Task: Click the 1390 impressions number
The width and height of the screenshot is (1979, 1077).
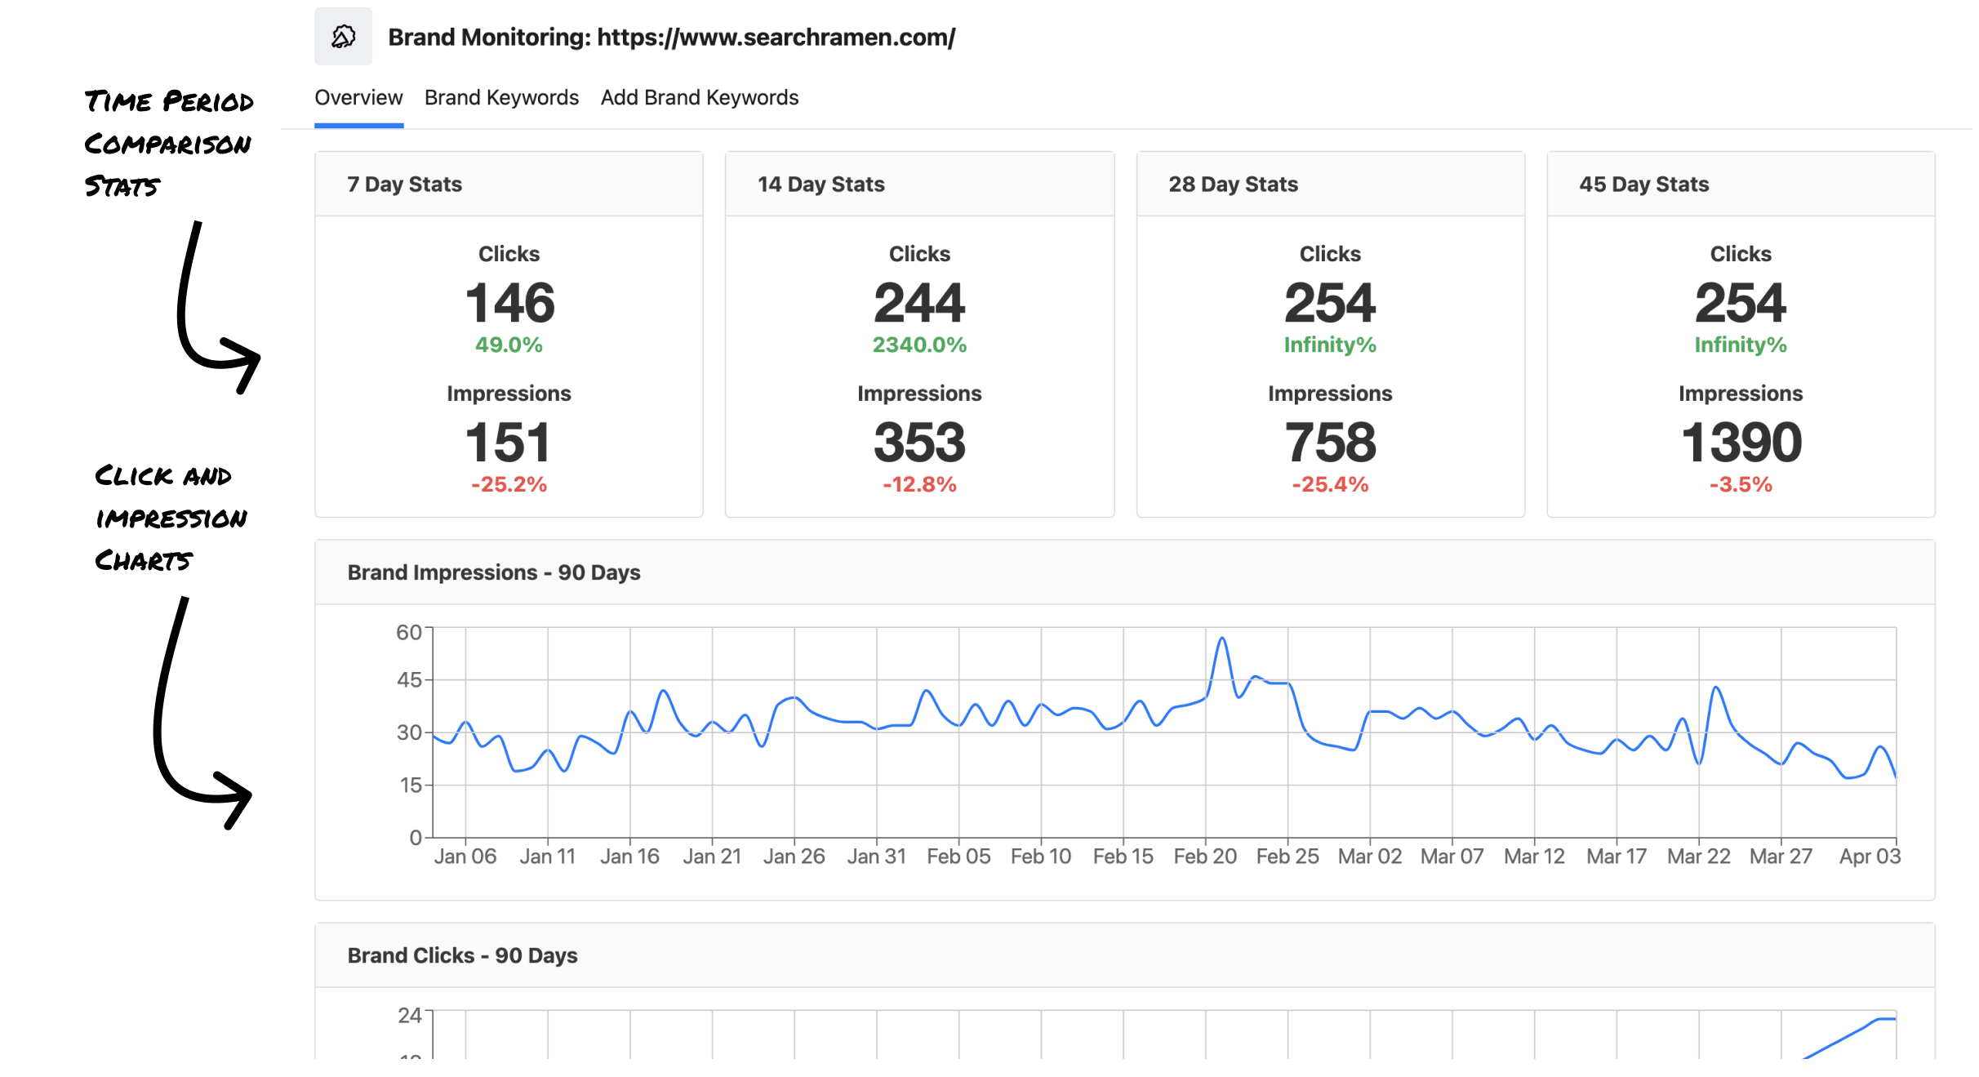Action: pos(1741,443)
